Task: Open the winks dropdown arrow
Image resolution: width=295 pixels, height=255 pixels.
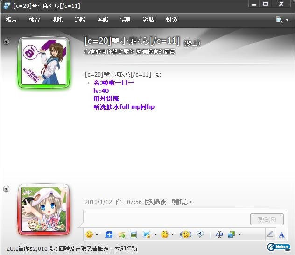Action: (x=172, y=234)
